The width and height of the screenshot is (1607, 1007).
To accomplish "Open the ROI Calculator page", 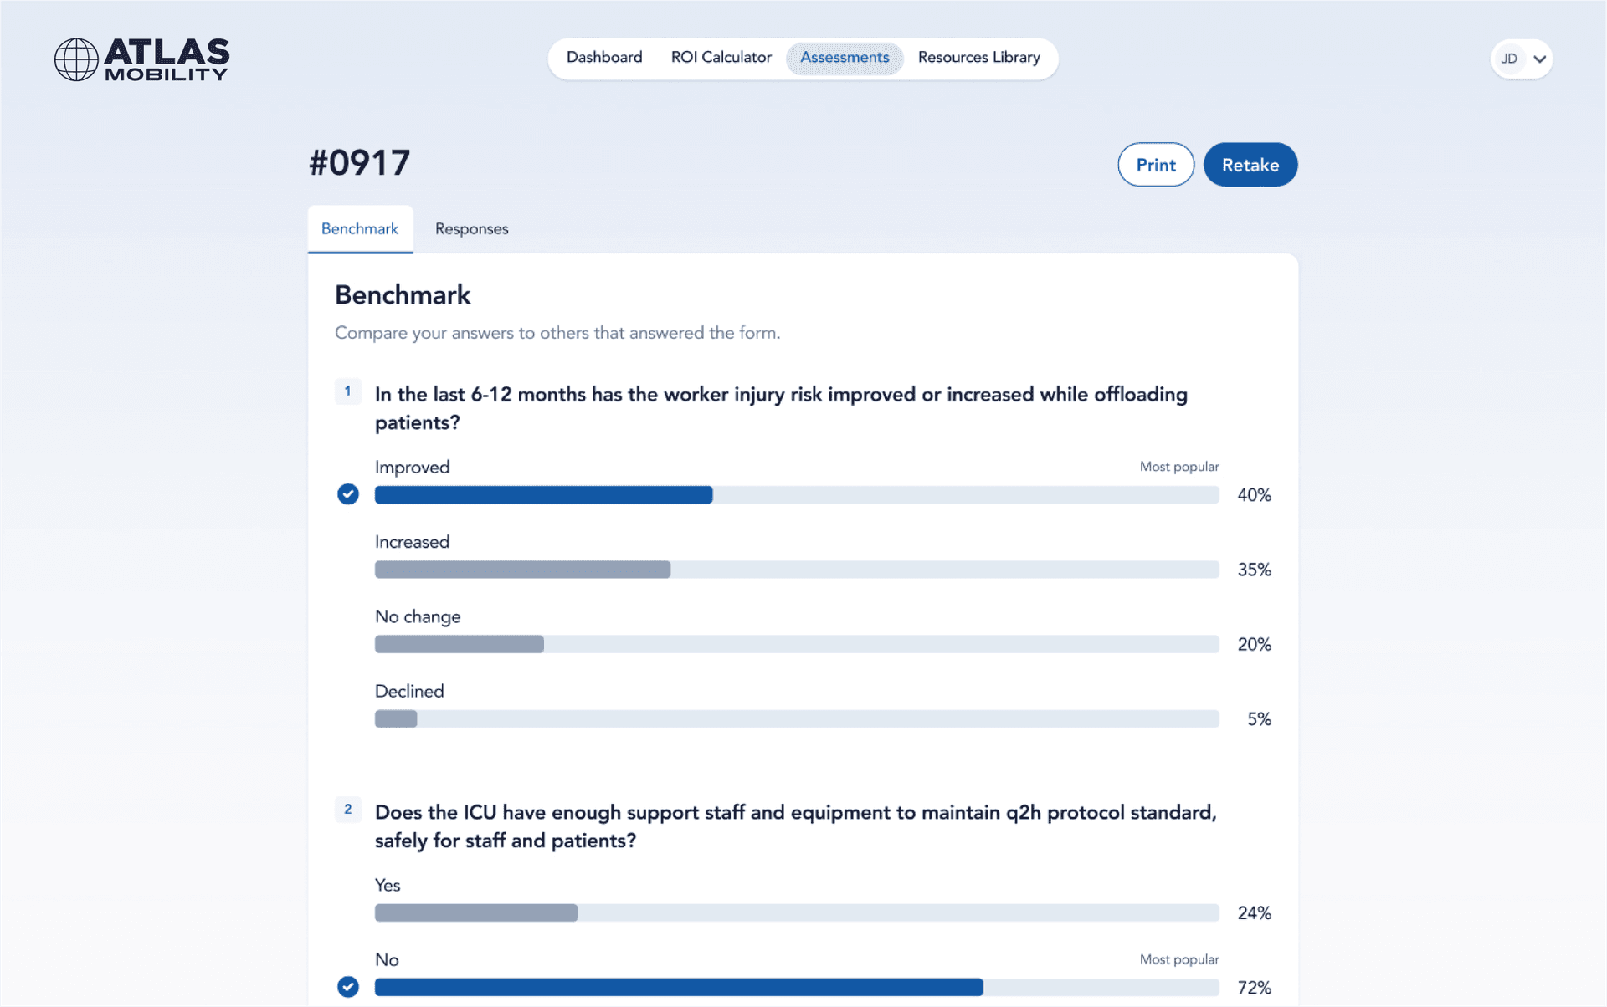I will click(721, 58).
